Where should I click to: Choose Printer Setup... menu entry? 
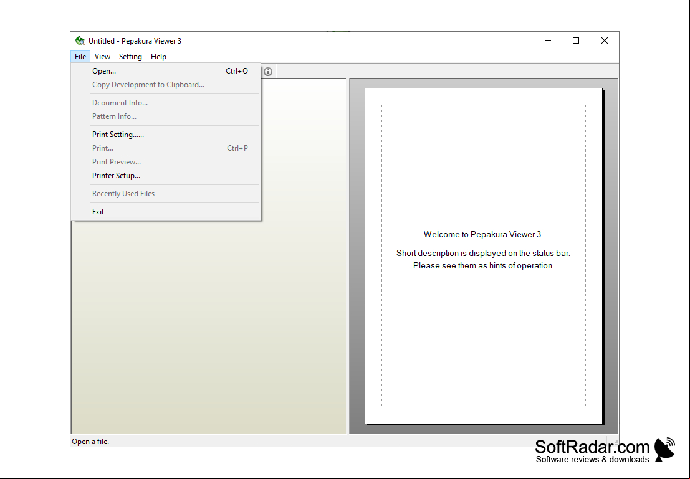(166, 175)
